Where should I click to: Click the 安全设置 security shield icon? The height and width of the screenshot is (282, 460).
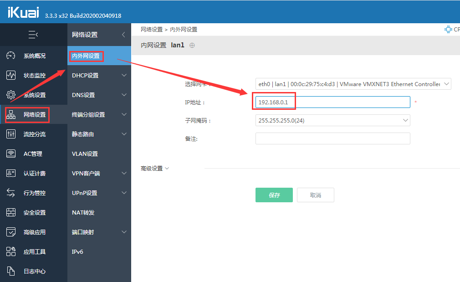[x=10, y=212]
